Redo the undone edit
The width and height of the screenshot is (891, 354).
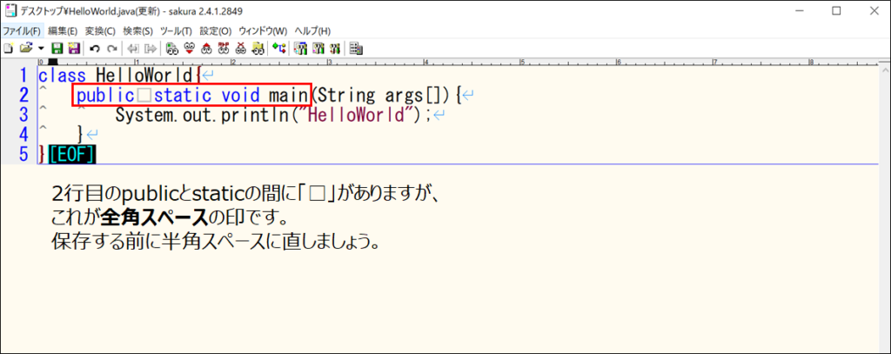pyautogui.click(x=112, y=49)
